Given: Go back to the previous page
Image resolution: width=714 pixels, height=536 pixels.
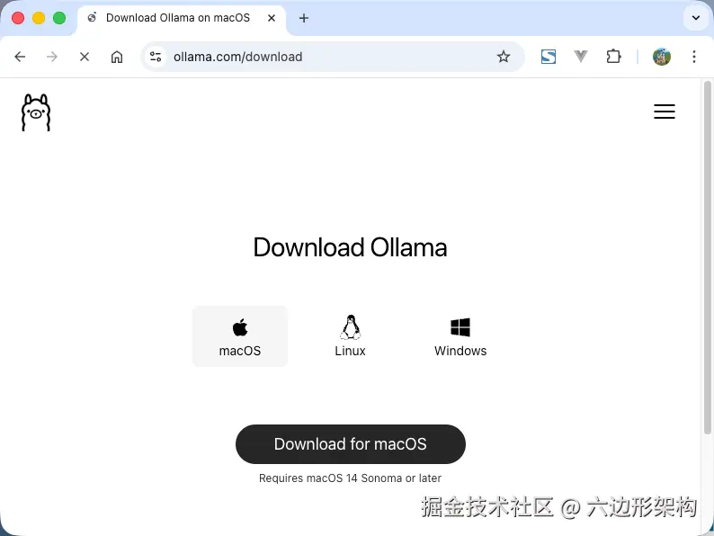Looking at the screenshot, I should (20, 57).
